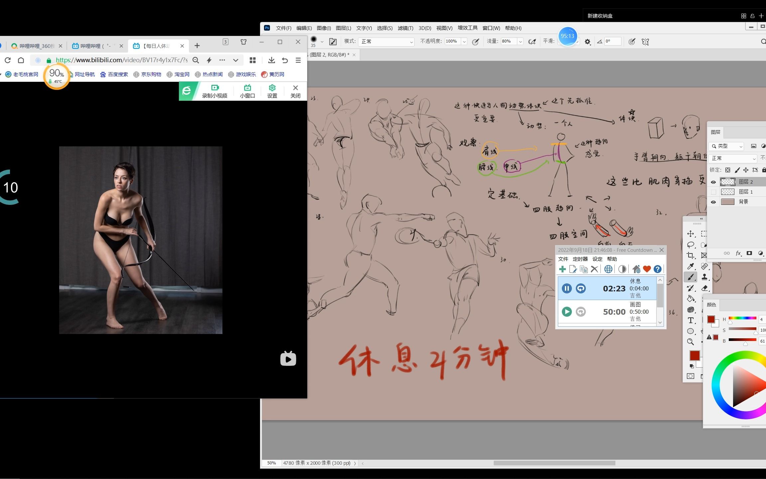The image size is (766, 479).
Task: Open the 滤镜(T) menu
Action: click(x=405, y=28)
